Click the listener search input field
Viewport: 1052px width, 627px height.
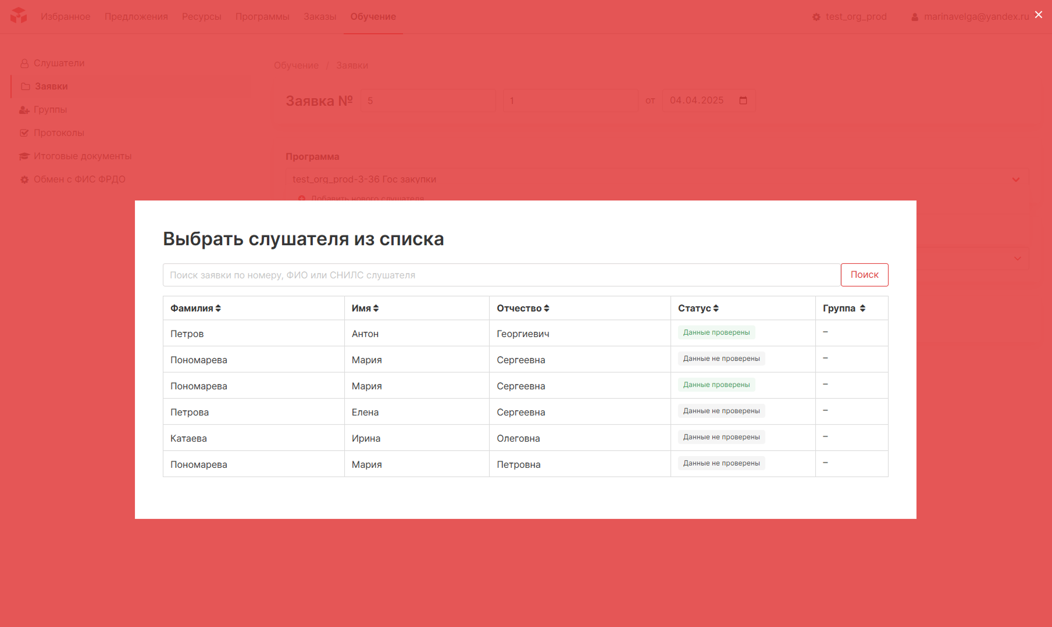pos(502,275)
